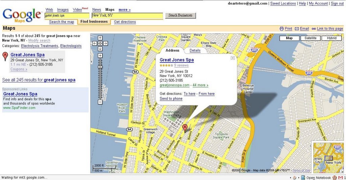Click Sign out link
This screenshot has width=346, height=180.
point(337,3)
